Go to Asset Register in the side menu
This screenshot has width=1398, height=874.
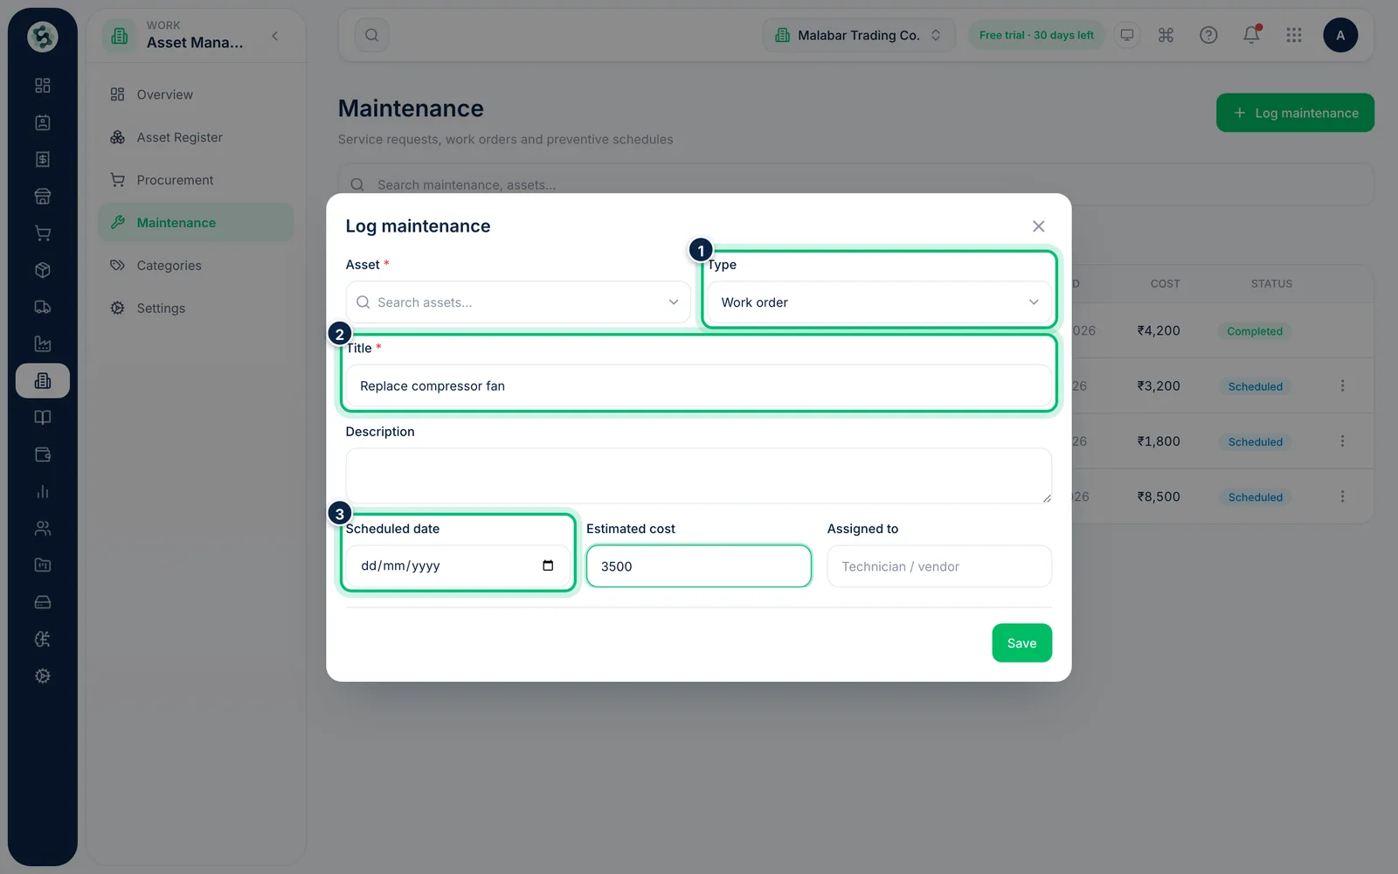[x=196, y=137]
